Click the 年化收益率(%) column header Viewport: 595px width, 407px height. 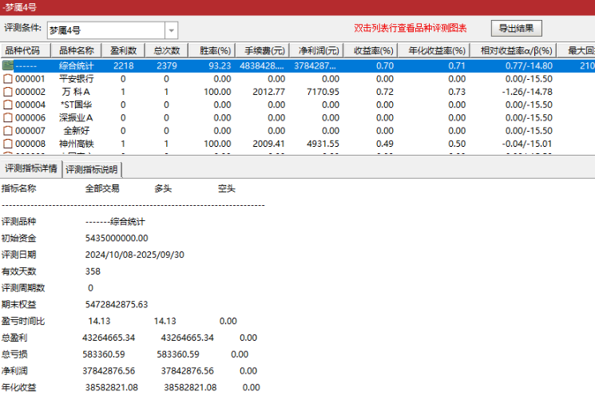434,50
